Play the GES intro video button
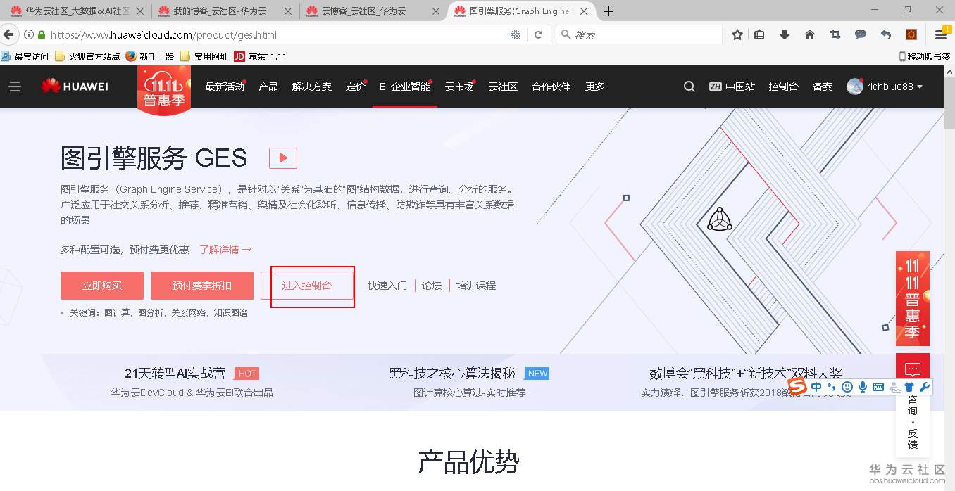 point(282,158)
